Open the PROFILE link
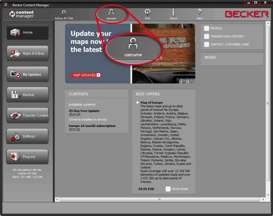The height and width of the screenshot is (216, 273). [213, 28]
